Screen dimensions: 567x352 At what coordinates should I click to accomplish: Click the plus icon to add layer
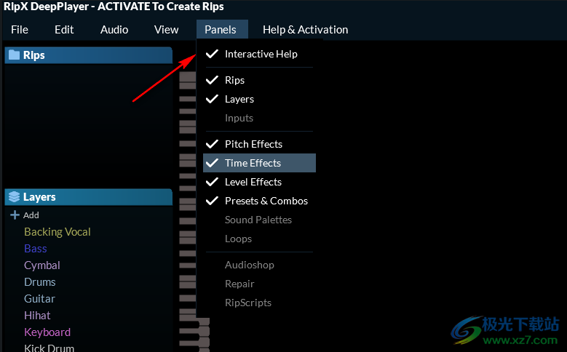[15, 215]
